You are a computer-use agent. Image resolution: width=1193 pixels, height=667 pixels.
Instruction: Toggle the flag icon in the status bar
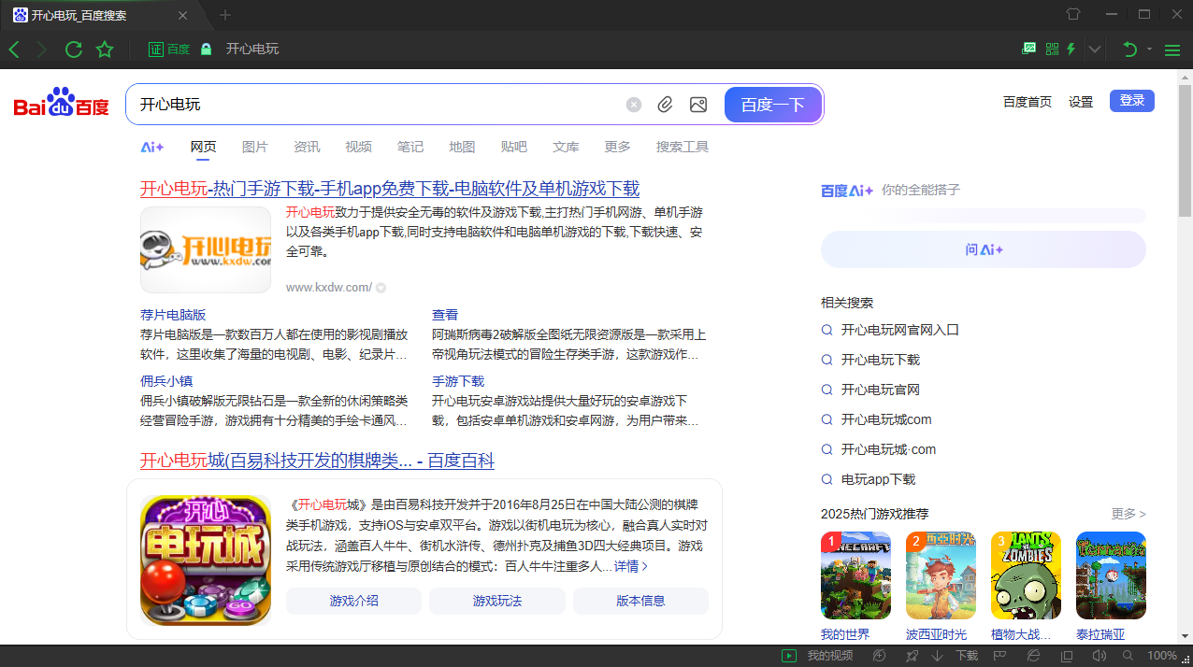pos(999,657)
